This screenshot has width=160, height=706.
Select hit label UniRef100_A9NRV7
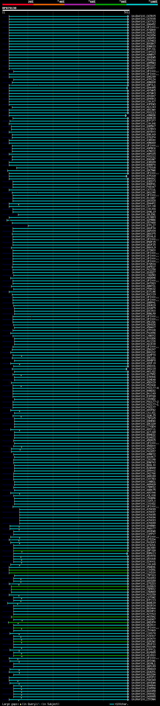click(143, 55)
